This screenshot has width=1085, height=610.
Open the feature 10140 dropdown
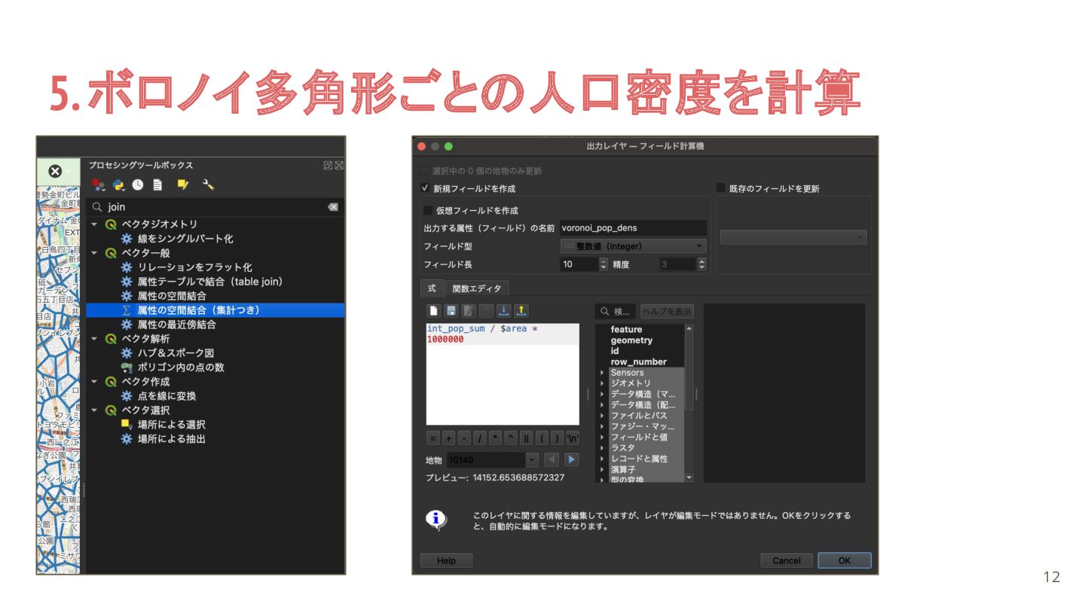493,459
